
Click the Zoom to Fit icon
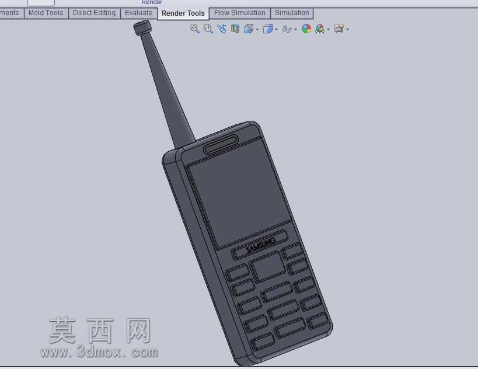(195, 29)
